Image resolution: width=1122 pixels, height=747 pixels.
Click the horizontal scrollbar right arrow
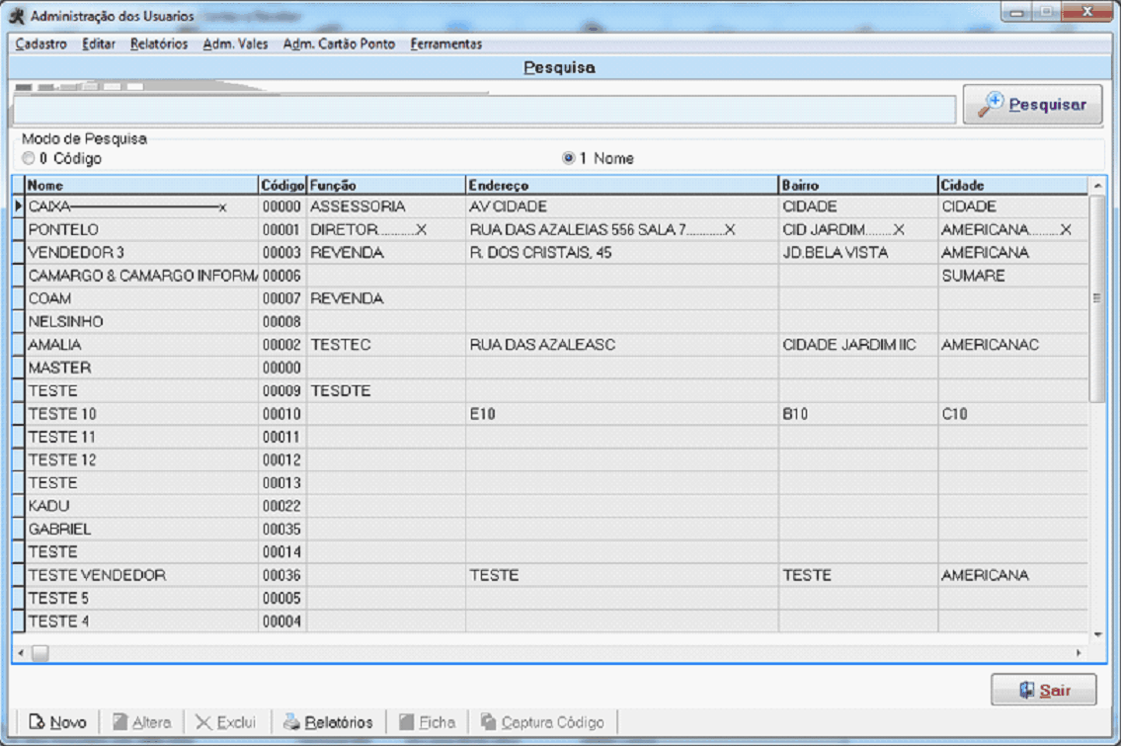tap(1078, 653)
